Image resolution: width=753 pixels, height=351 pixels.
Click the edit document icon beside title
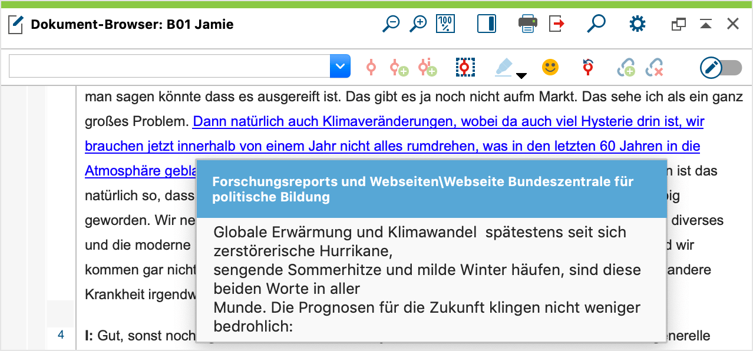coord(16,25)
